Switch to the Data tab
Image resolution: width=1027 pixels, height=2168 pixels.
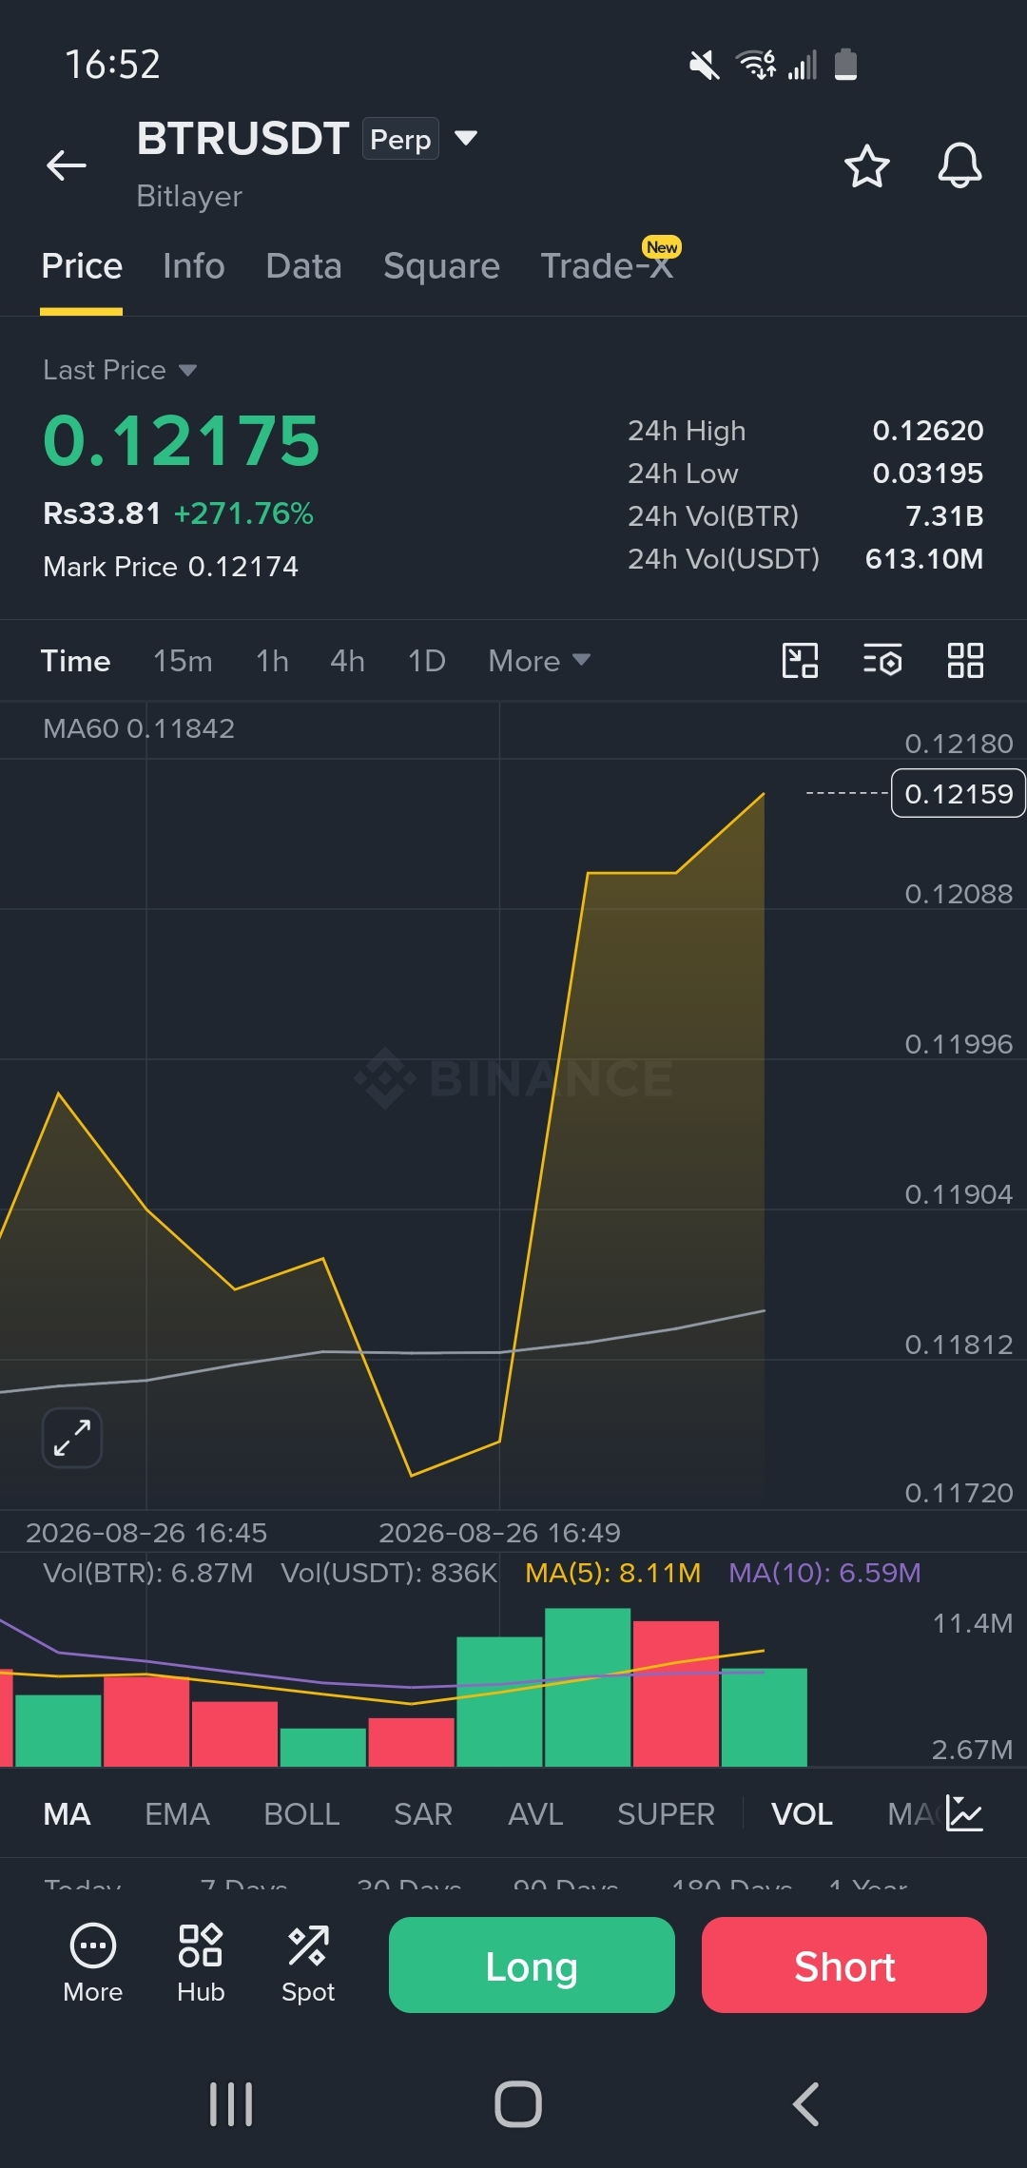pos(304,266)
